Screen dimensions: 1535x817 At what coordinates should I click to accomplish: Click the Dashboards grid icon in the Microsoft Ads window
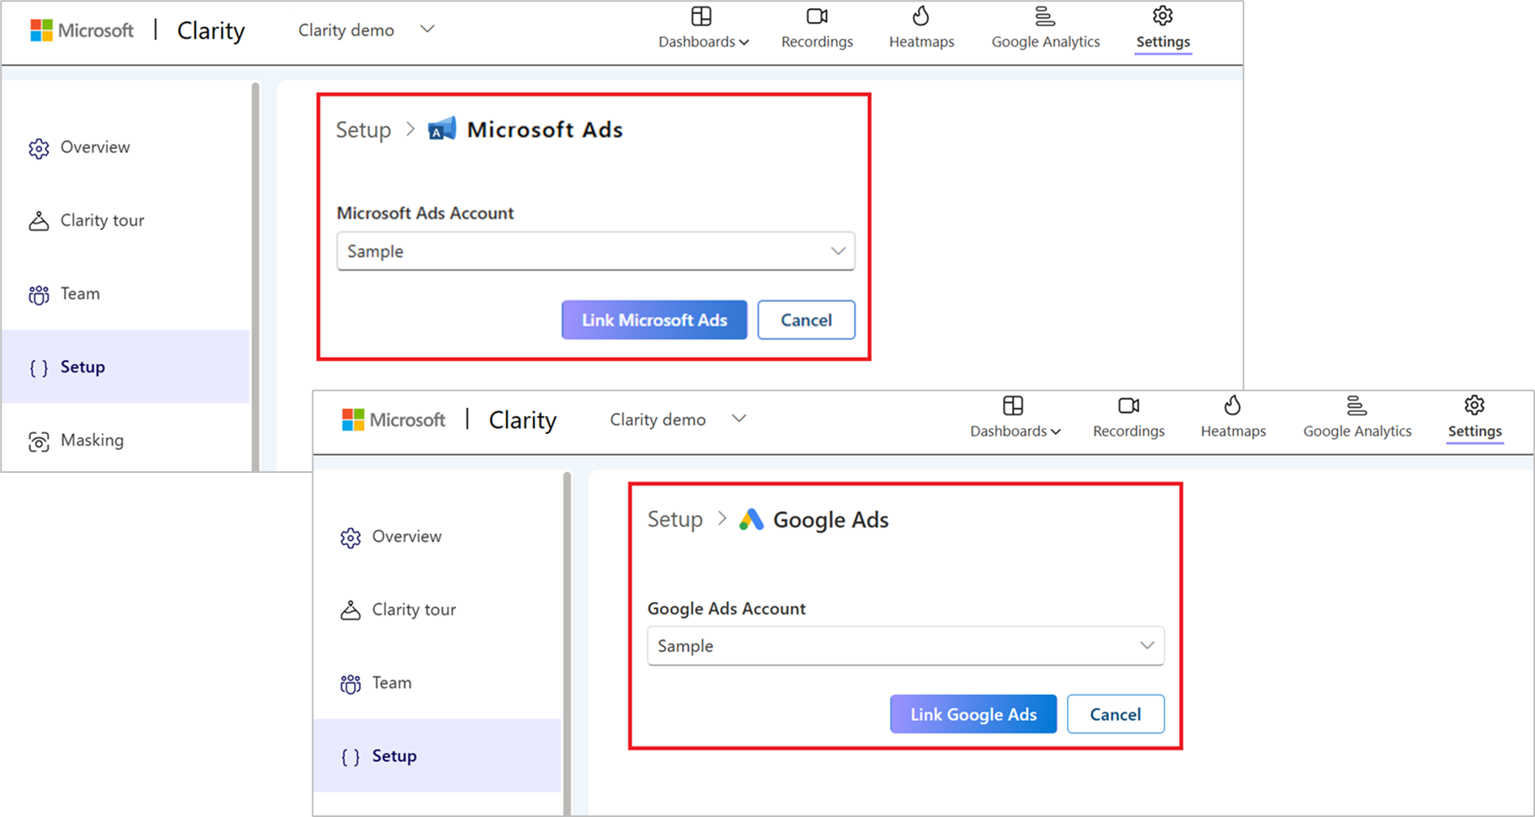tap(701, 16)
